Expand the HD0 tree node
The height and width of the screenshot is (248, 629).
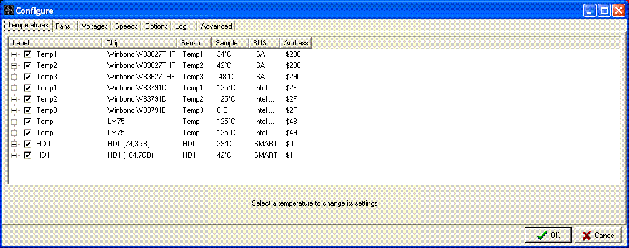[x=14, y=143]
